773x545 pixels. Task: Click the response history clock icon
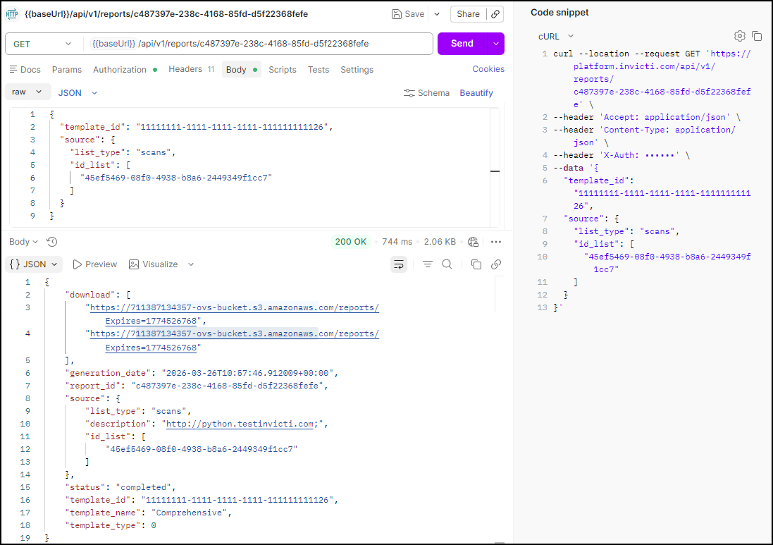pyautogui.click(x=51, y=242)
